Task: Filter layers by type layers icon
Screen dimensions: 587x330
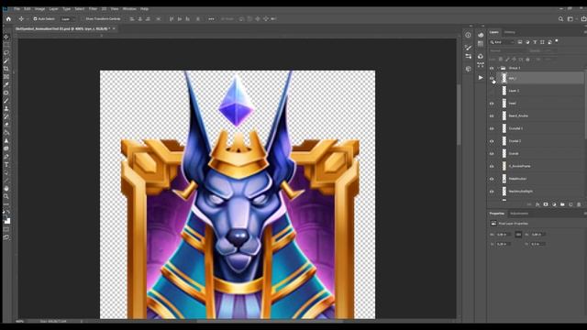Action: tap(535, 42)
